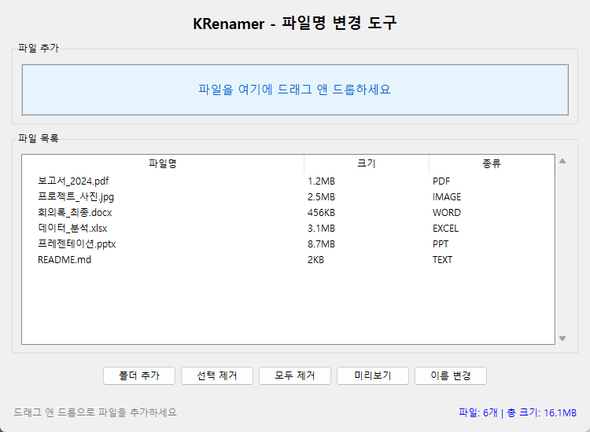This screenshot has height=432, width=590.
Task: Click the scrollbar down arrow
Action: (562, 339)
